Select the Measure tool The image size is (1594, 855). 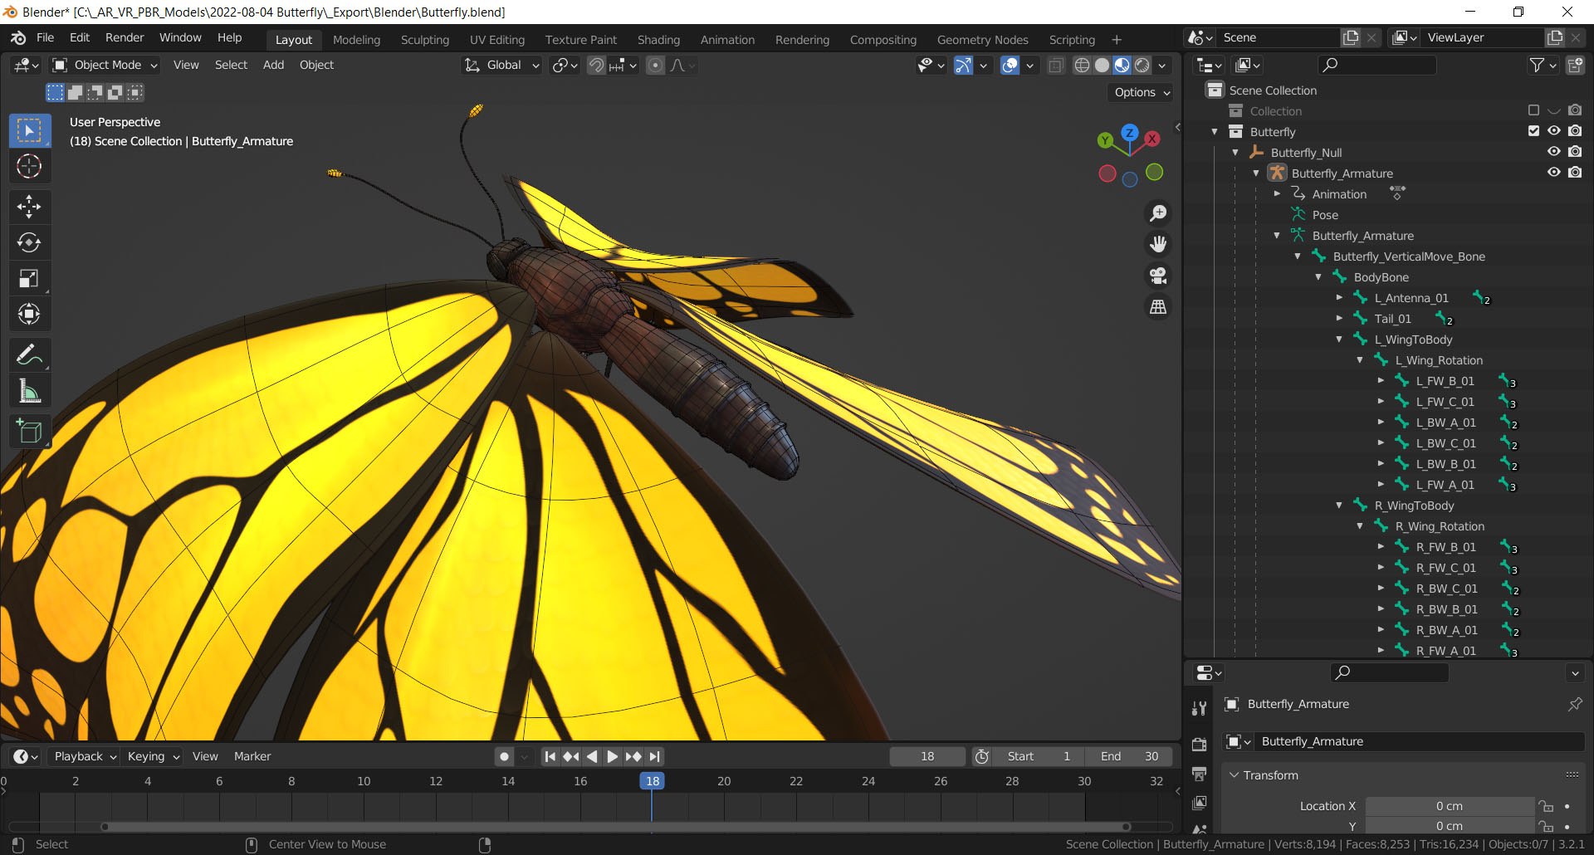(29, 391)
